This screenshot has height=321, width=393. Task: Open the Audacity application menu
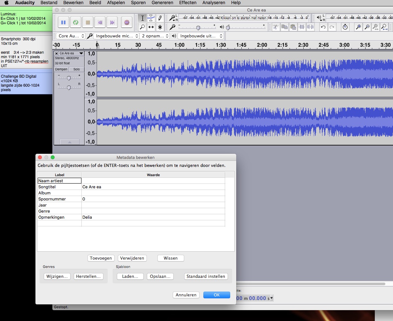coord(25,3)
